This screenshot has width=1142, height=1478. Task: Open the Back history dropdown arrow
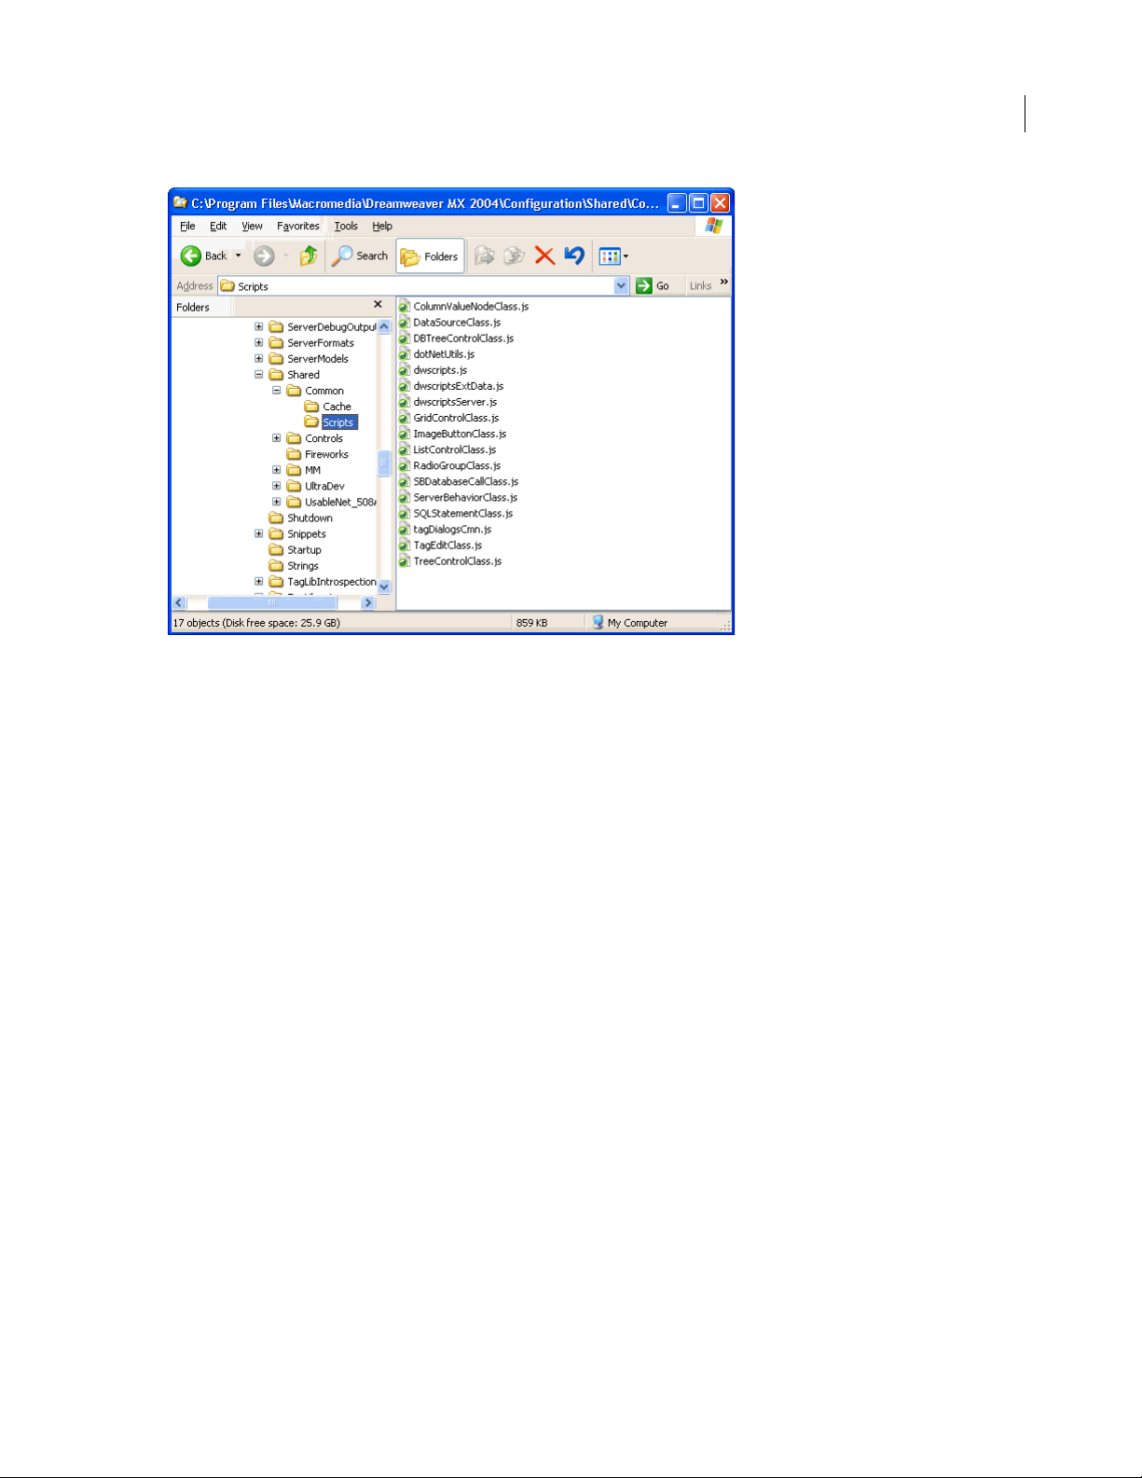(238, 256)
